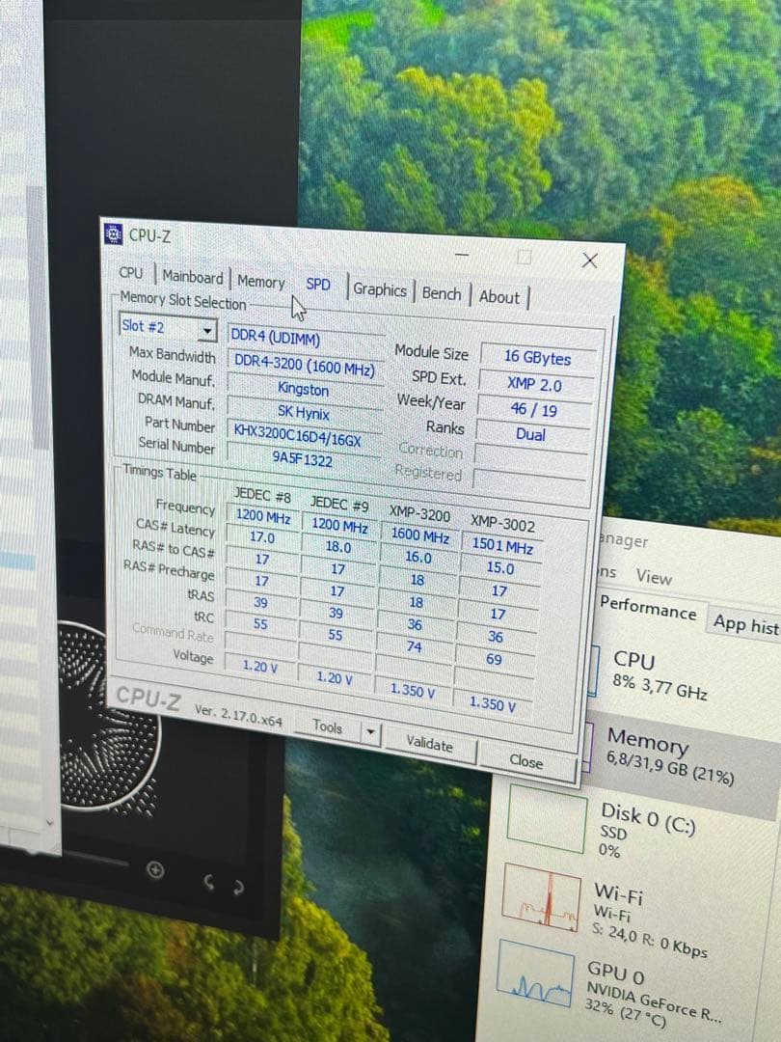
Task: Open the Slot #2 memory slot dropdown
Action: pyautogui.click(x=207, y=331)
